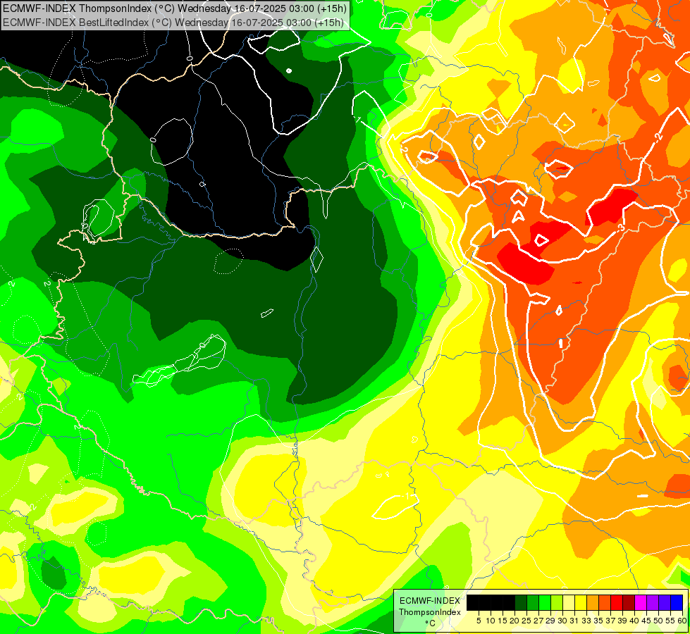Click the legend tick value 25
Screen dimensions: 690x634
[x=526, y=621]
